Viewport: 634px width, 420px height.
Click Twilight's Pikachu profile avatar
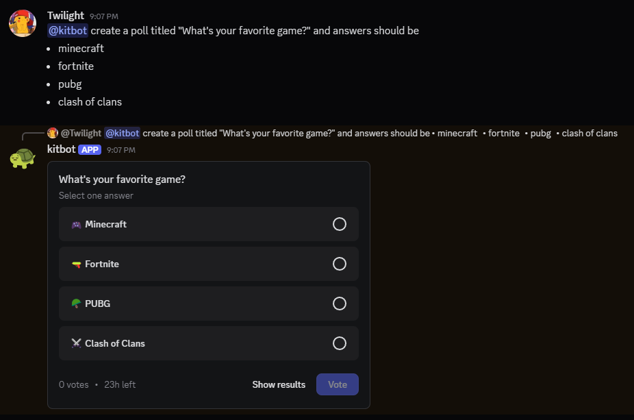click(21, 23)
